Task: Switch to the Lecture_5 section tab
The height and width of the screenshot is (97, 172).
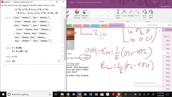Action: point(95,26)
